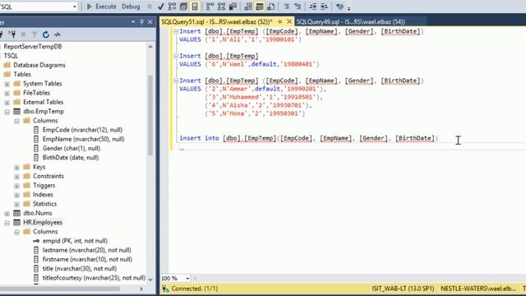This screenshot has height=296, width=526.
Task: Open Query Options toolbar icon
Action: (x=183, y=7)
